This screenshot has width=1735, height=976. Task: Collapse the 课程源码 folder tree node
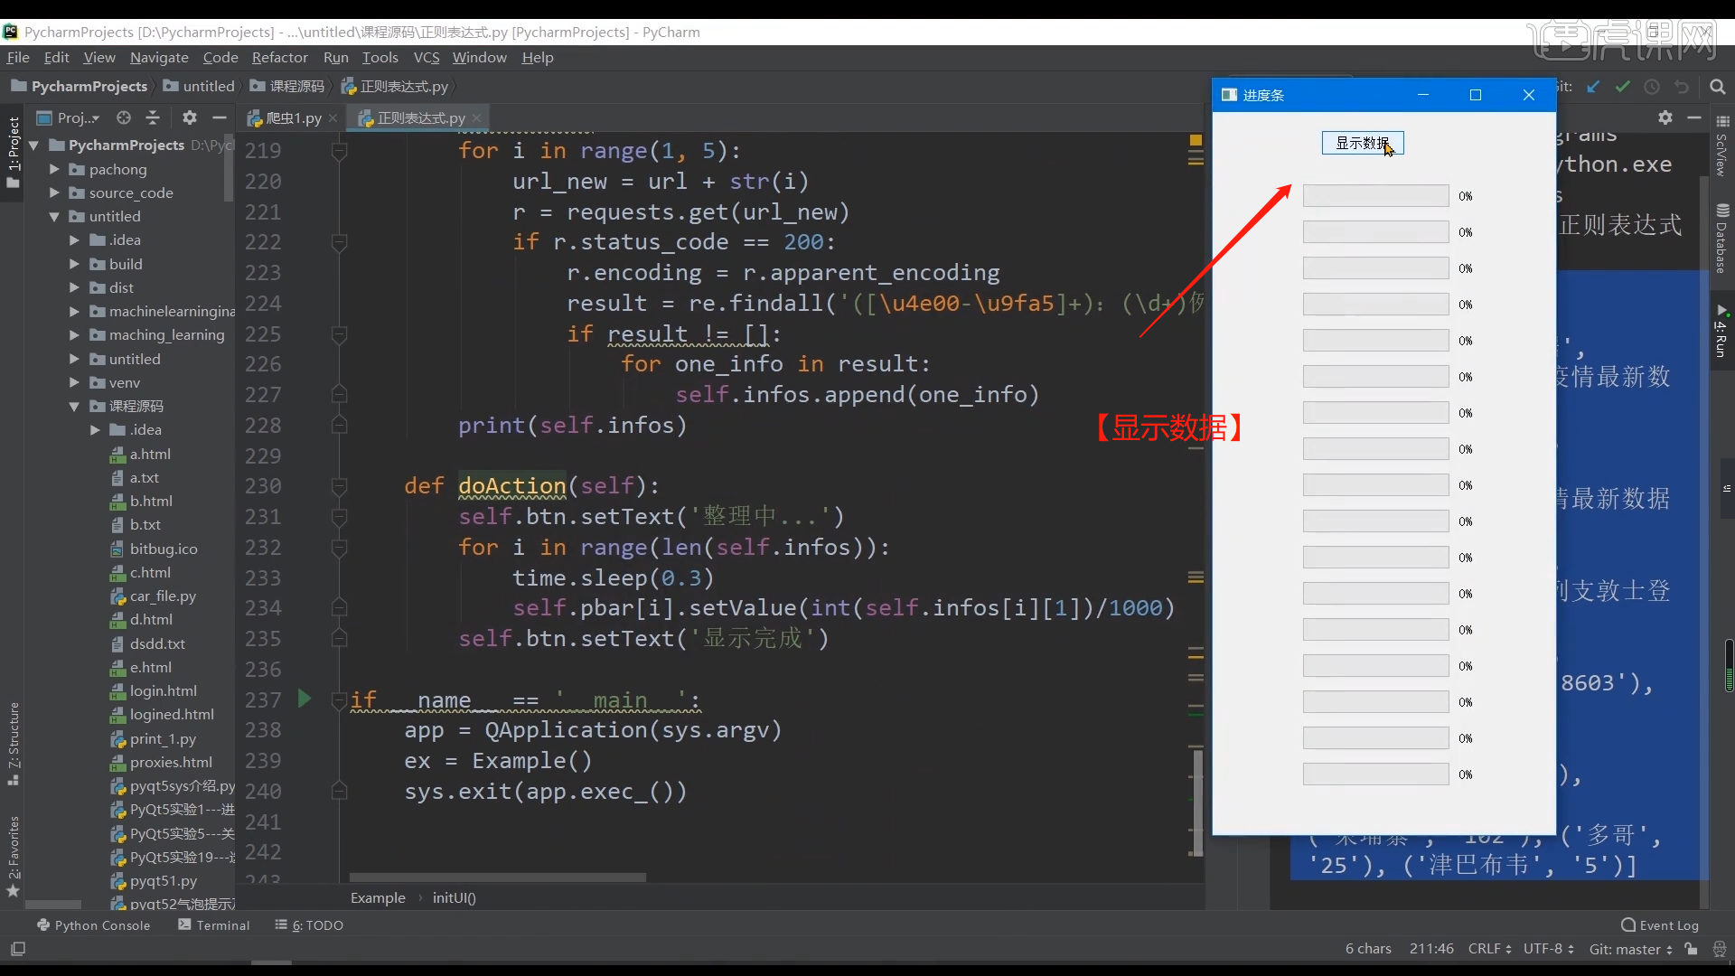coord(74,406)
